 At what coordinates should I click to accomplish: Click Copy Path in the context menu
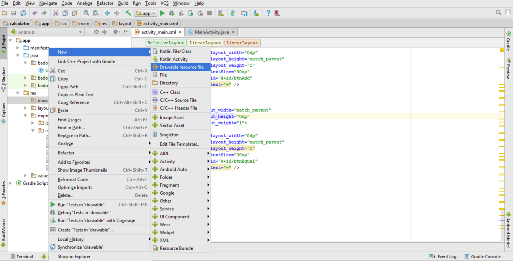pos(68,87)
